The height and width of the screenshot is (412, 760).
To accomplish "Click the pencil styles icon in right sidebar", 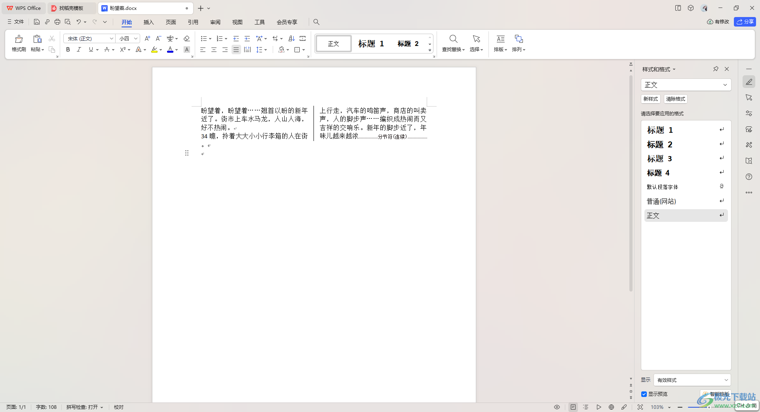I will [x=749, y=82].
